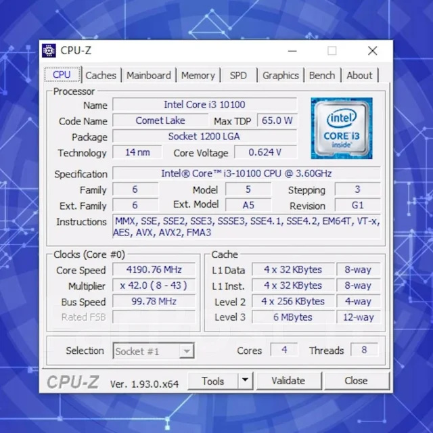Click the 0.624 V core voltage value
This screenshot has height=433, width=433.
266,152
